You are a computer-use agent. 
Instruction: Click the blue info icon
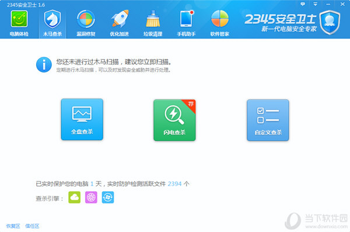click(44, 65)
